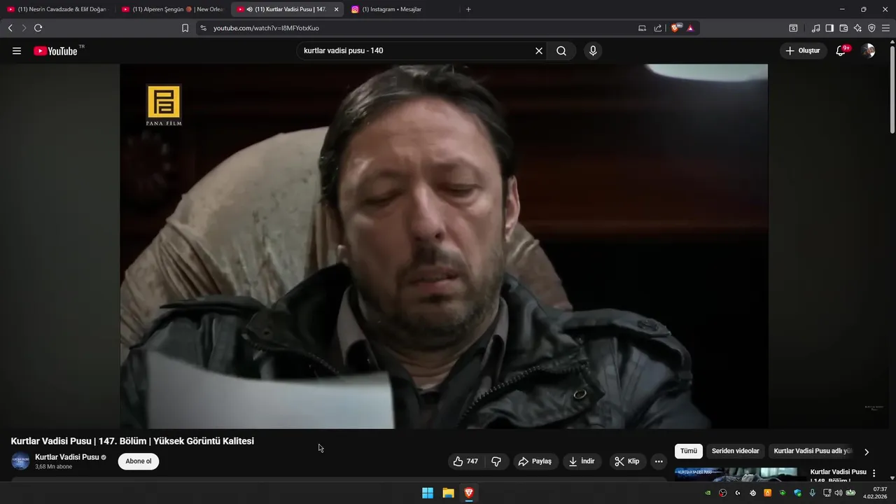Open the Oluştur create menu
This screenshot has height=504, width=896.
pyautogui.click(x=803, y=50)
